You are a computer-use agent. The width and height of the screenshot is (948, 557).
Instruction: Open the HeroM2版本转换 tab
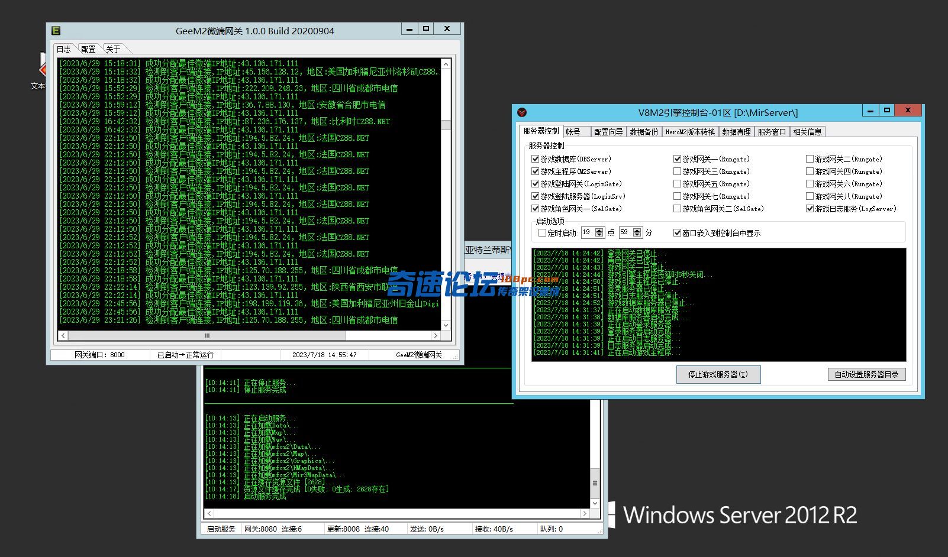coord(690,132)
